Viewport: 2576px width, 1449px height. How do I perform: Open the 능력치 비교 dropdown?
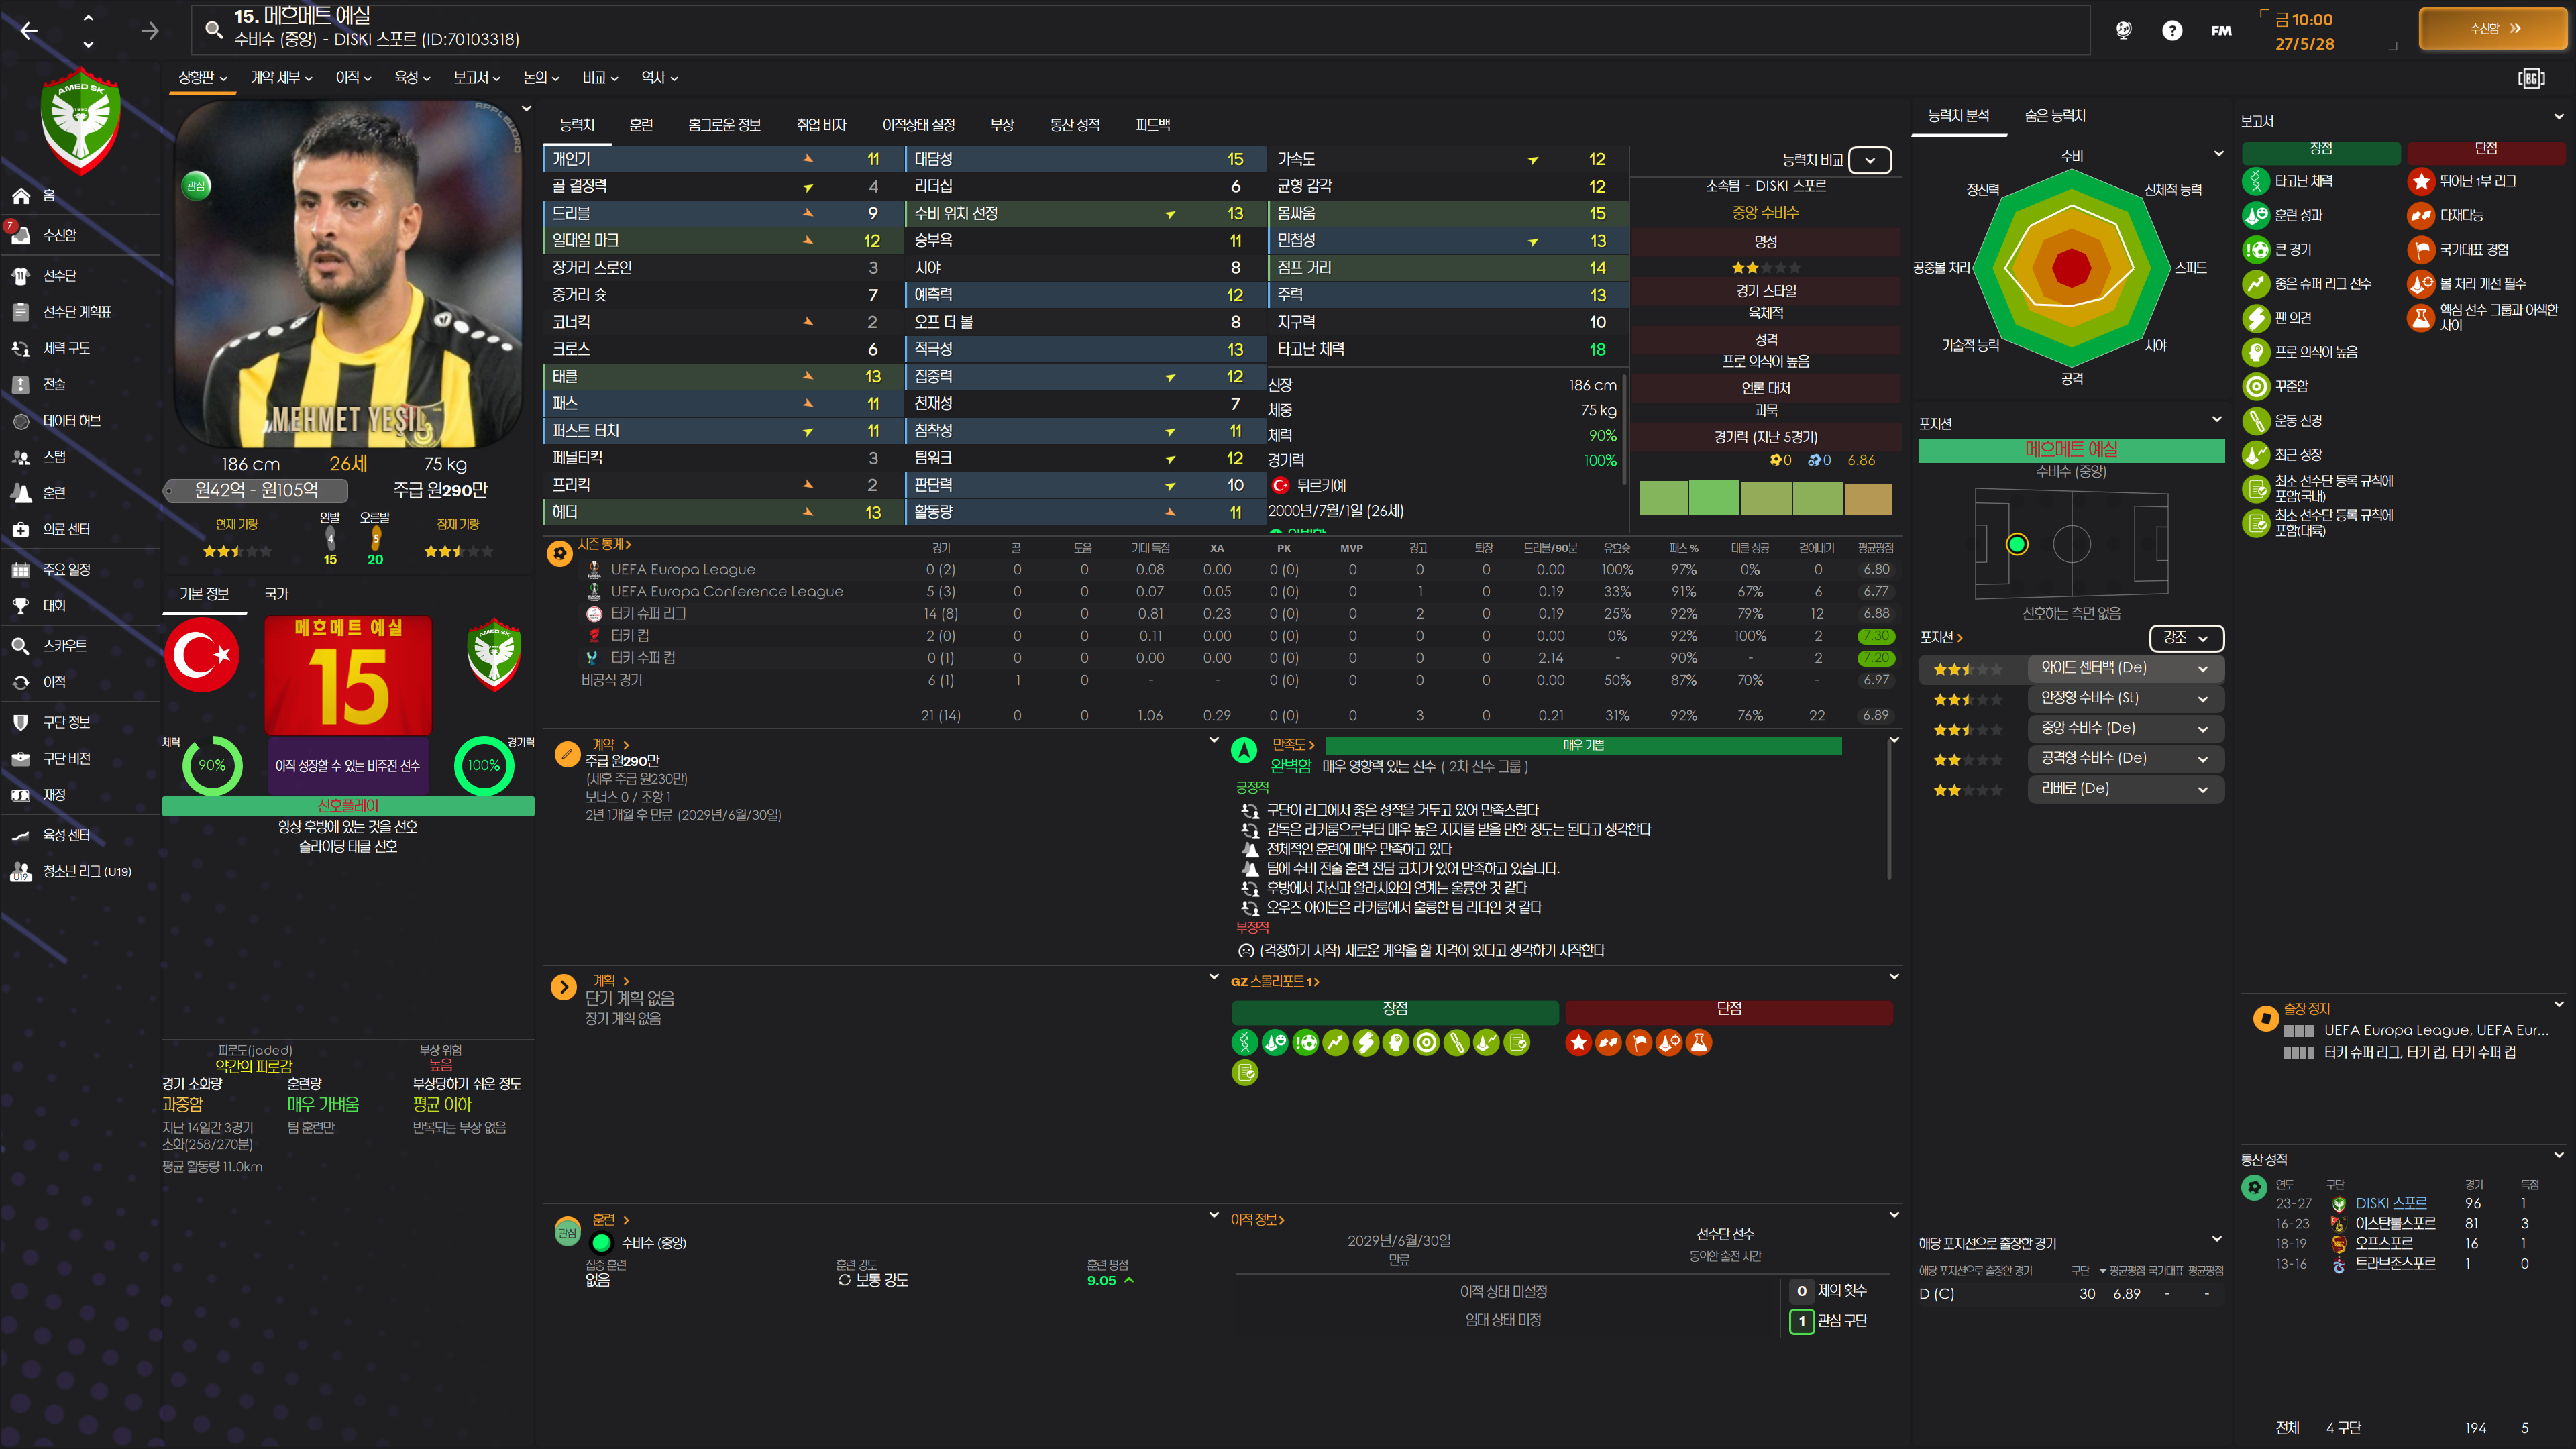pos(1869,160)
